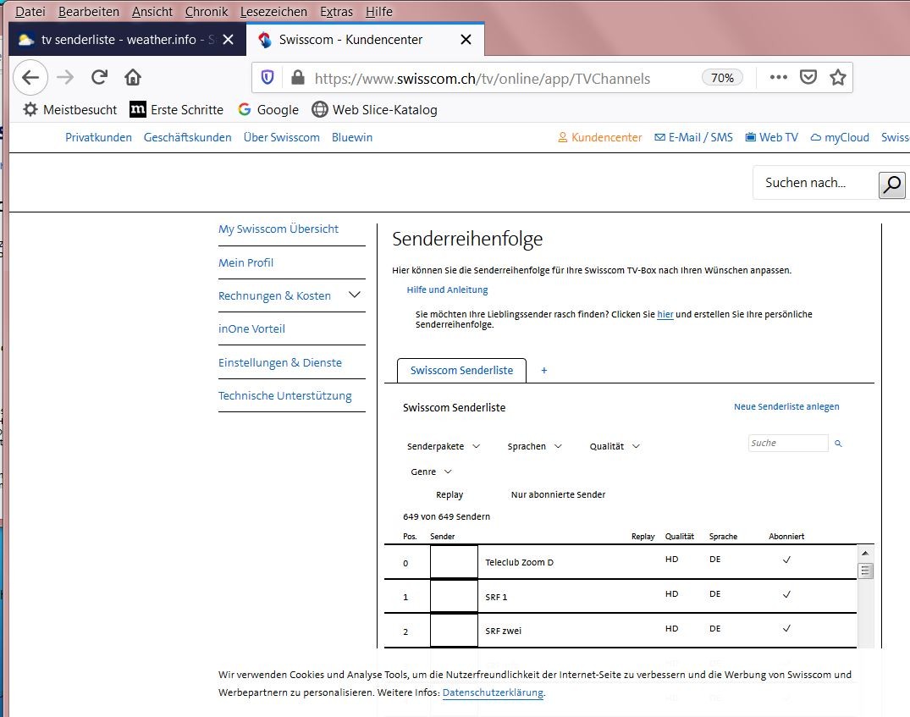Bookmark this page with the star icon
910x717 pixels.
point(837,78)
